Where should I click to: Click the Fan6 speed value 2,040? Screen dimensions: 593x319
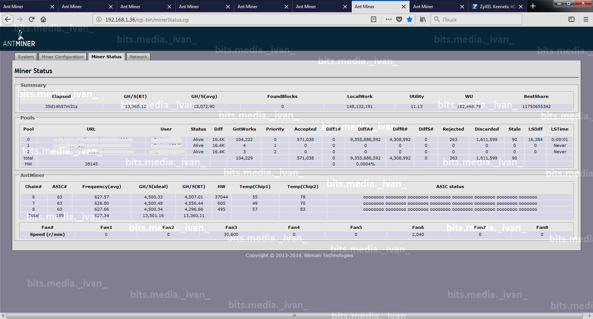[418, 234]
